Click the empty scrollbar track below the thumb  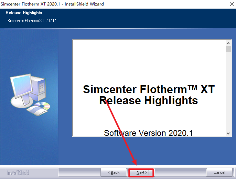[228, 93]
